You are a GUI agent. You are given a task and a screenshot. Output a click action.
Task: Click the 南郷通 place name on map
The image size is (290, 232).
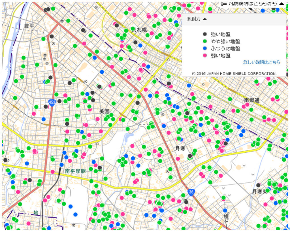pos(252,100)
